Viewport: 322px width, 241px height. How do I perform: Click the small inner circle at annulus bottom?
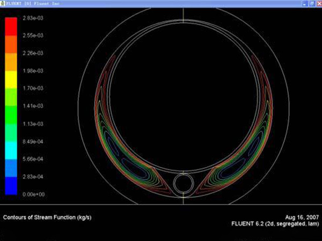[184, 183]
